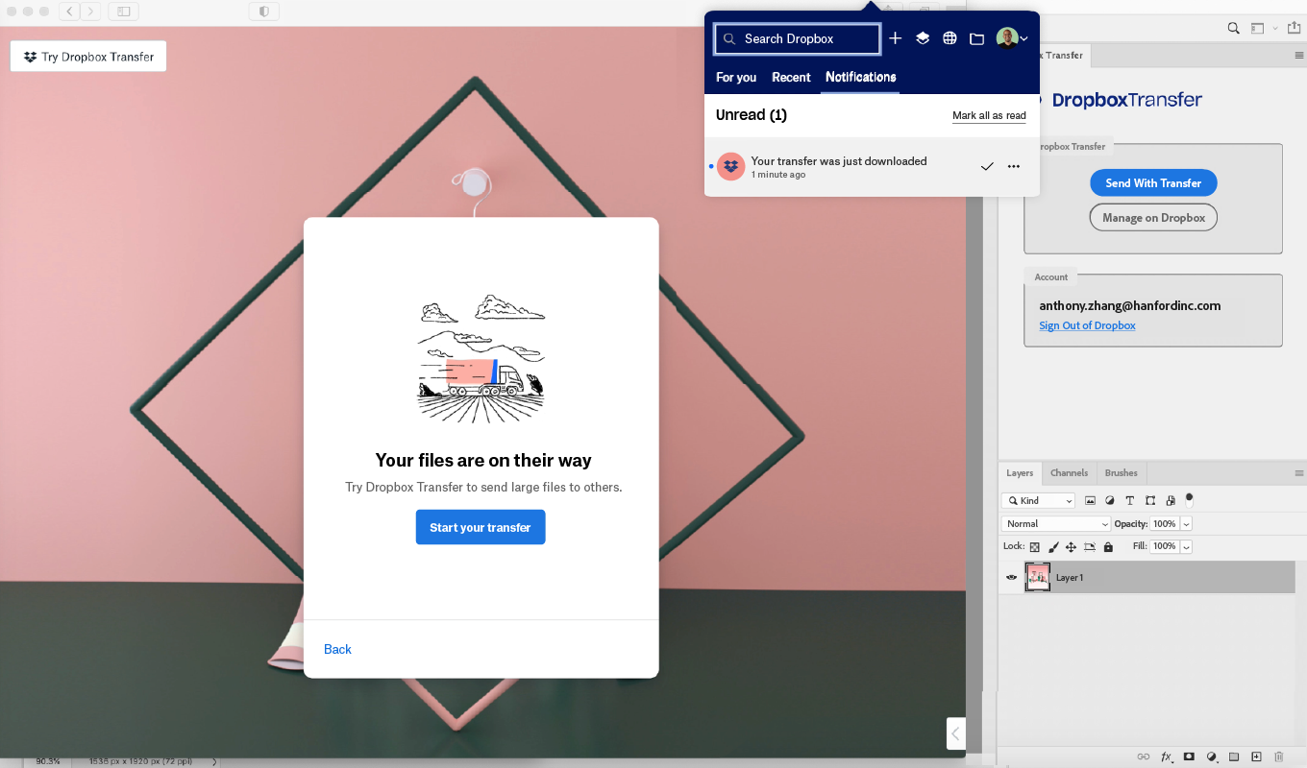Delete layer with trash icon

(x=1279, y=756)
